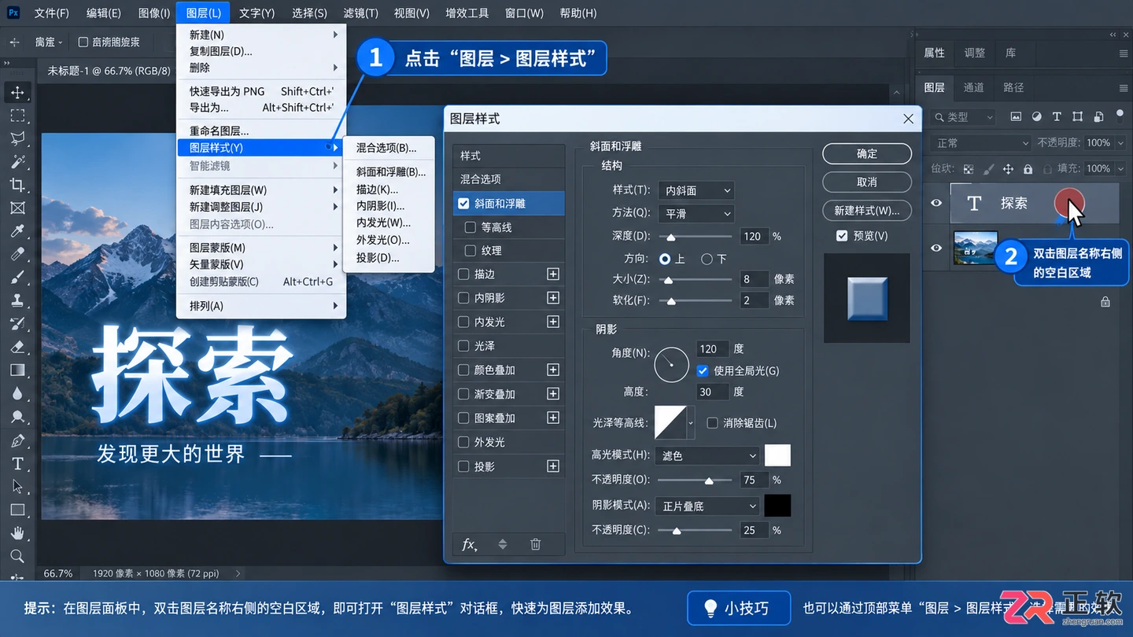Select the Rectangular Marquee tool

coord(17,116)
